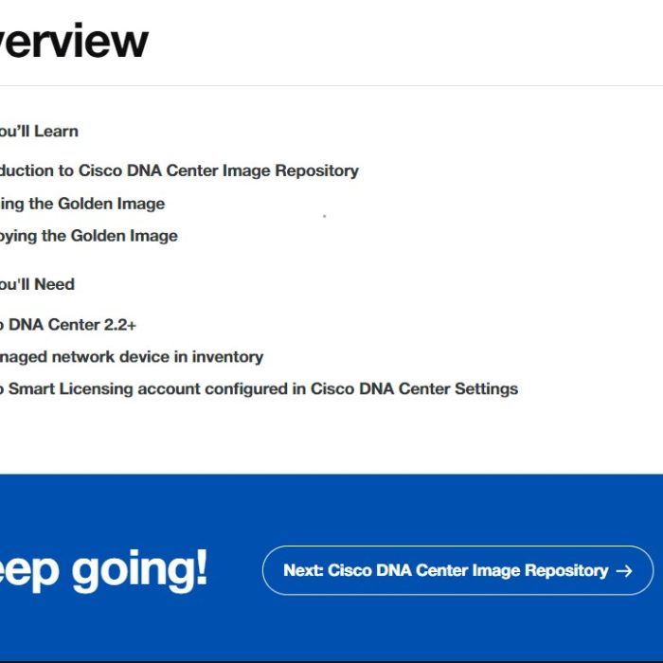Click the 'naged network device in inventory' text
The image size is (663, 663).
pos(132,356)
